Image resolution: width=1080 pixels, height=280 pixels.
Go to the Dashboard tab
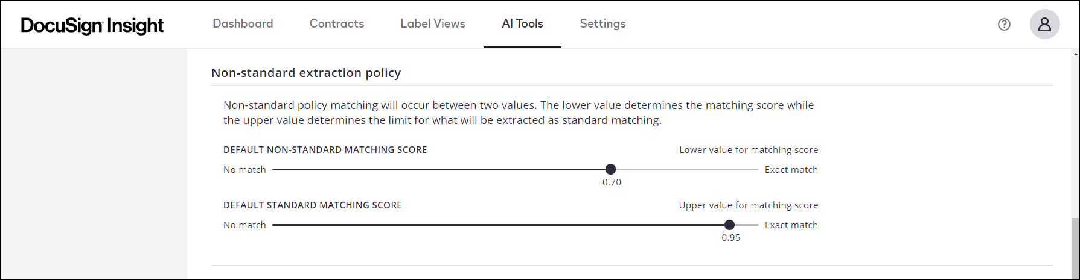(243, 23)
